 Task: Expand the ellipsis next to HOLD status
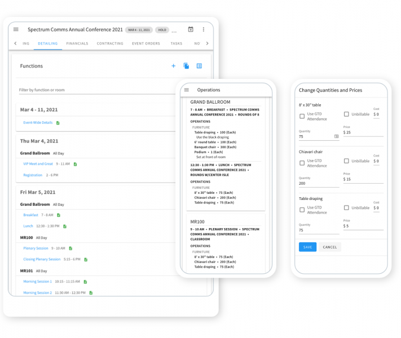(x=174, y=30)
